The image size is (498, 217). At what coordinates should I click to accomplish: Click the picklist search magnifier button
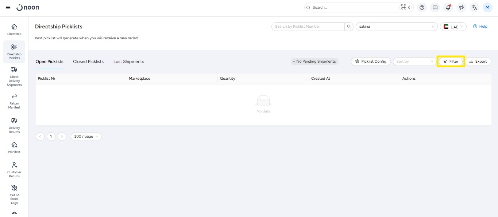pos(349,27)
